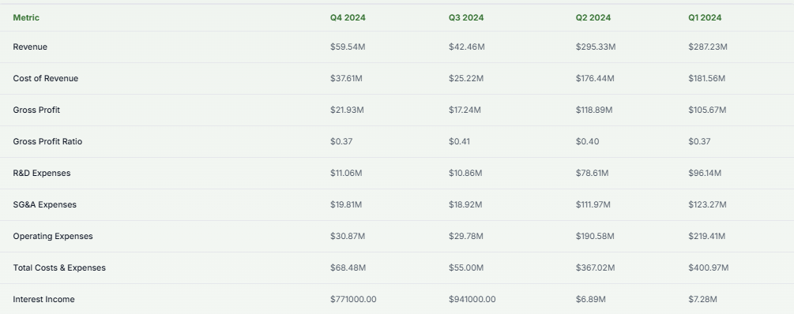Select Operating Expenses value $190.58M
Image resolution: width=794 pixels, height=314 pixels.
point(595,236)
